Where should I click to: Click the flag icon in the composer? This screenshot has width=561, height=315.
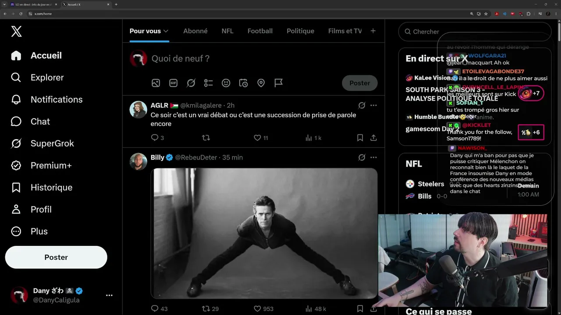(278, 83)
